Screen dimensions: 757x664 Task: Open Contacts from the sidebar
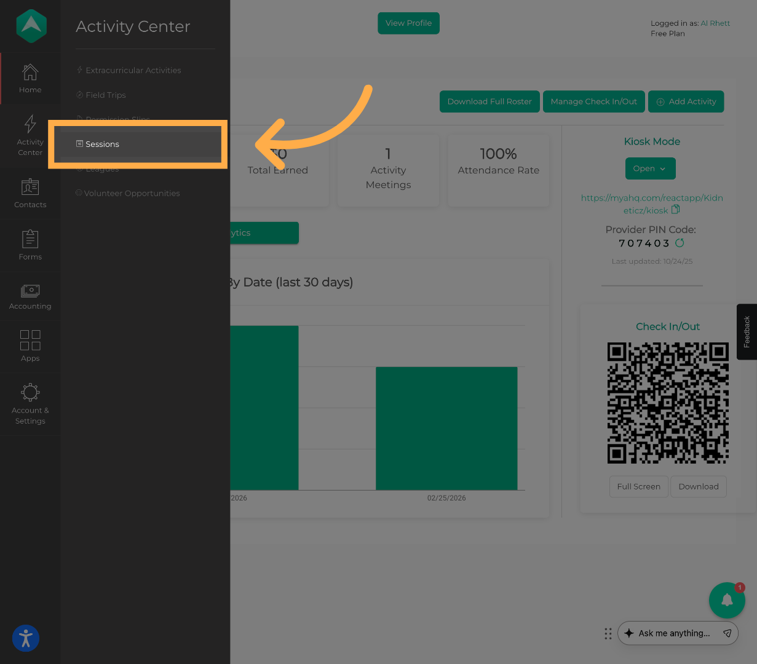point(30,192)
